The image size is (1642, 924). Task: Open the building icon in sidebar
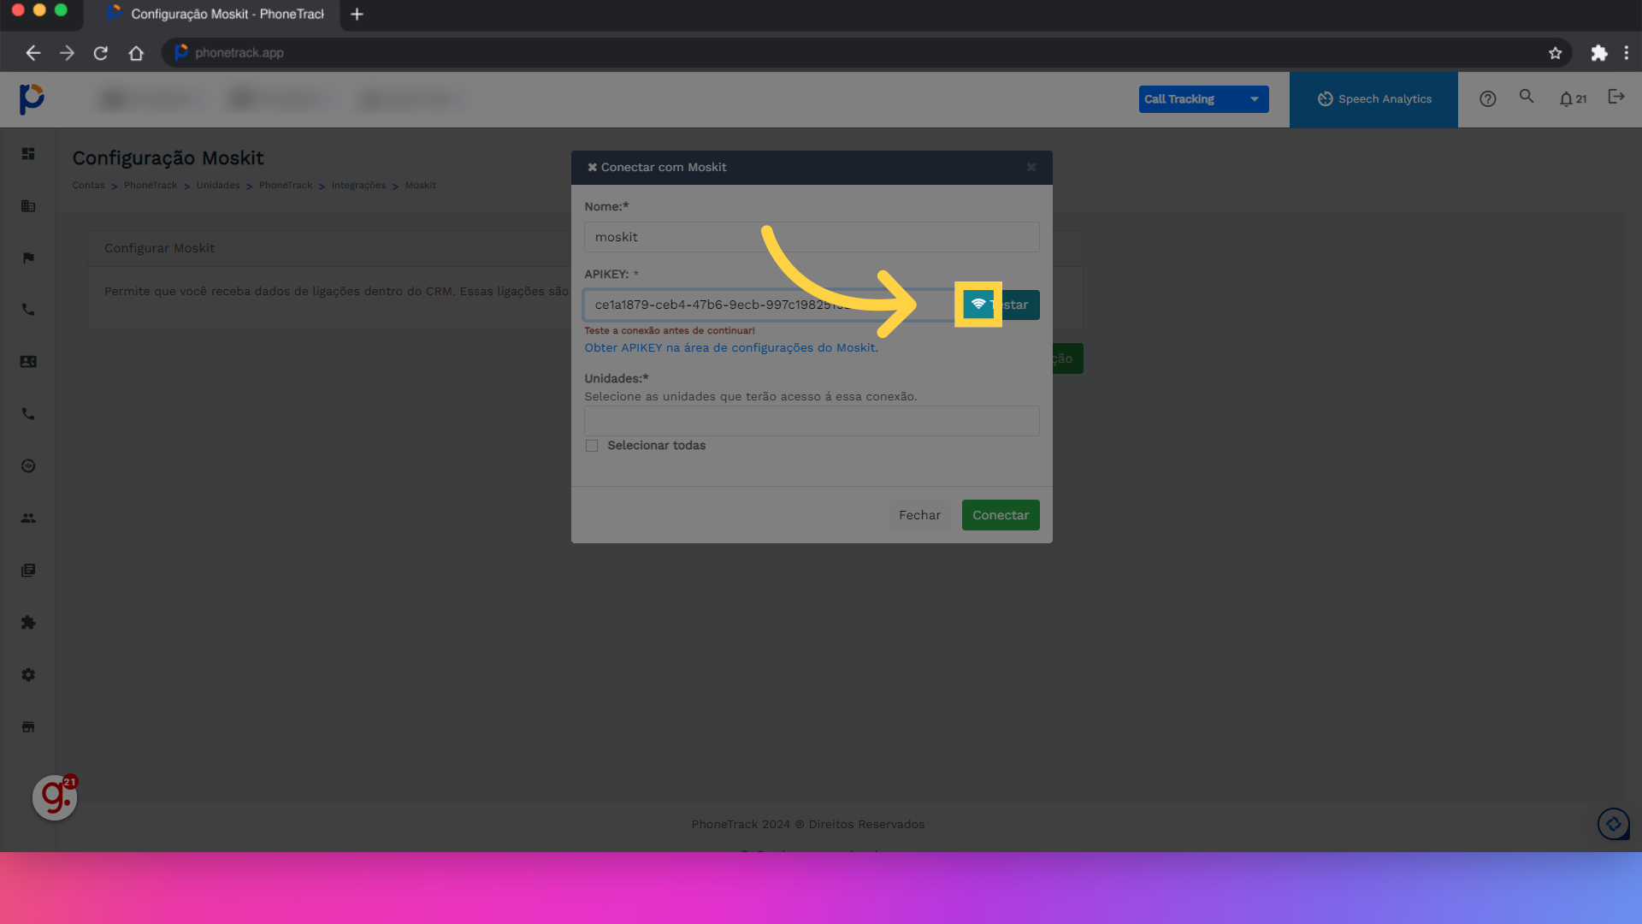28,206
